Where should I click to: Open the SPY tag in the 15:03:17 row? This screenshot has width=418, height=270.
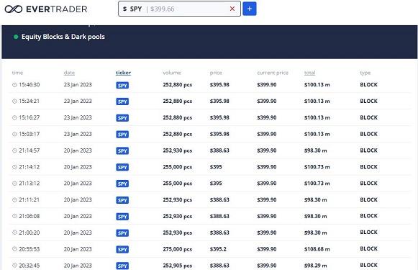[x=122, y=135]
